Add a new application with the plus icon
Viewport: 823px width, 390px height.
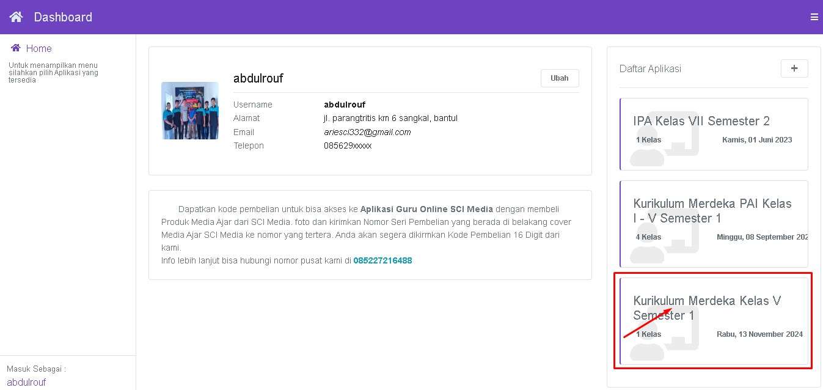point(794,68)
